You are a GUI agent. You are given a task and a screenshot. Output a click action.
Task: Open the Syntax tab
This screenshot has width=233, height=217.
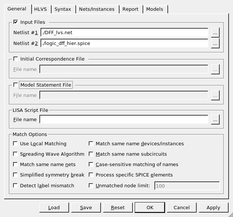[63, 9]
